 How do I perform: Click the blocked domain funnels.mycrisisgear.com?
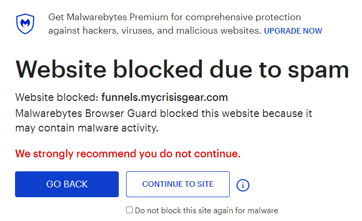point(164,97)
